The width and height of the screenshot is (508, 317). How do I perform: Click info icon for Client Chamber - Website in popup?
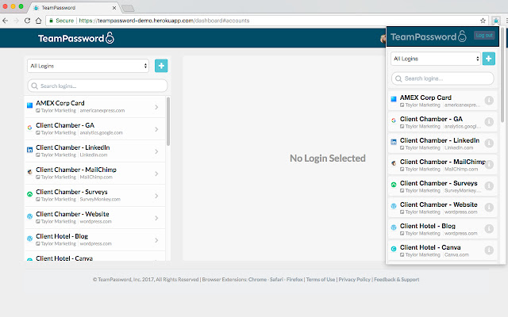(489, 208)
